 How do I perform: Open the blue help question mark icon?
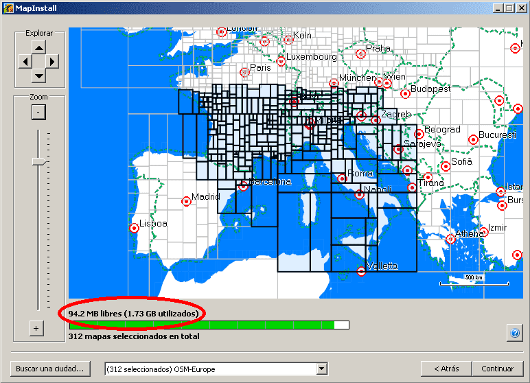click(515, 334)
